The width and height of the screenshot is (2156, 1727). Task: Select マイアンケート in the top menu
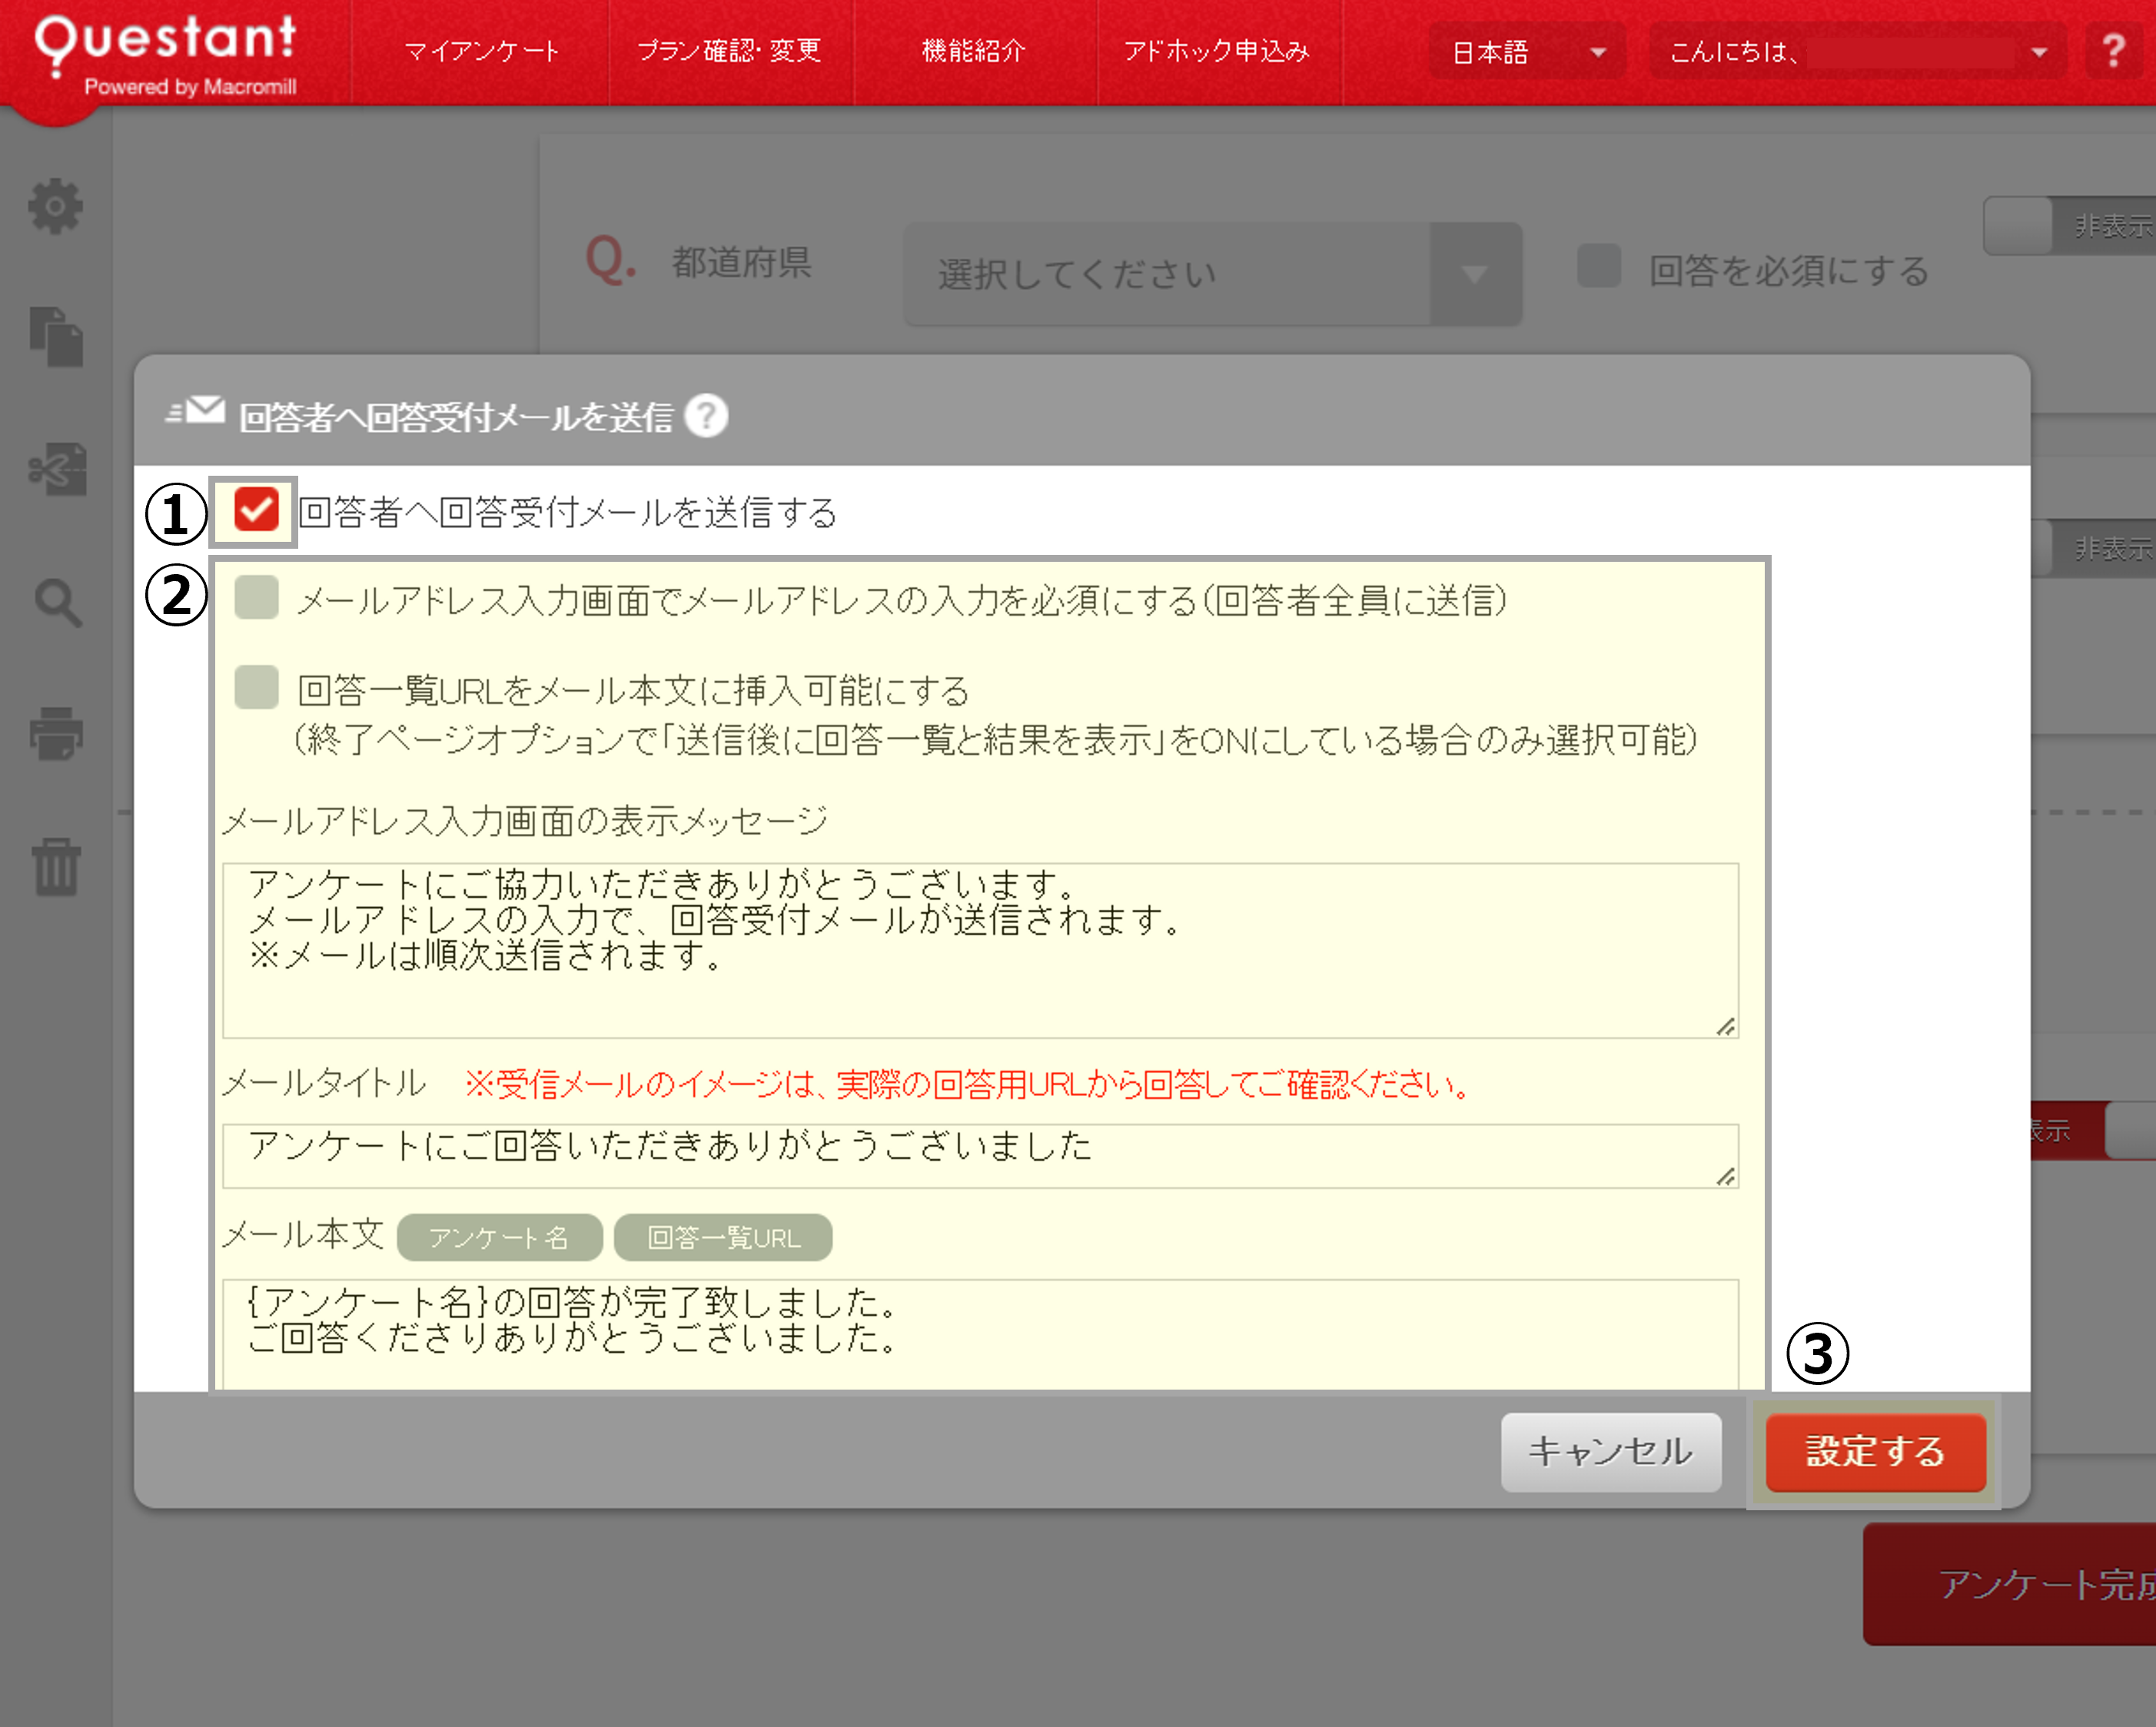[x=484, y=51]
